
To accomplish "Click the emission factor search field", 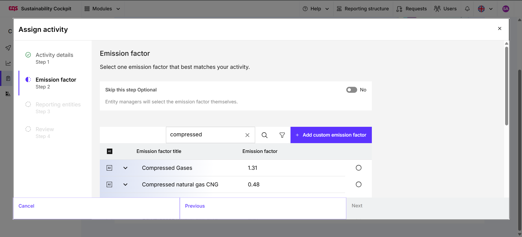I will click(x=205, y=135).
